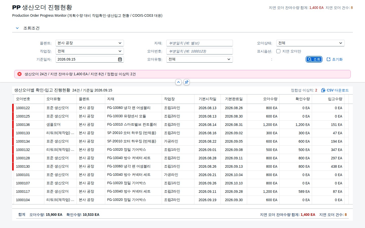Image resolution: width=365 pixels, height=228 pixels.
Task: Open the 오더상태 dropdown
Action: (310, 43)
